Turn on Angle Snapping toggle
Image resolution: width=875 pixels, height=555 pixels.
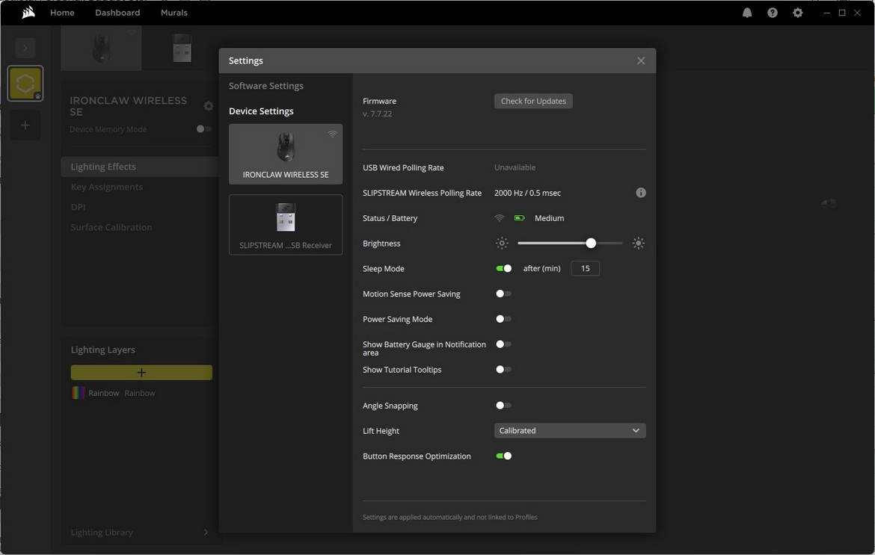tap(504, 406)
